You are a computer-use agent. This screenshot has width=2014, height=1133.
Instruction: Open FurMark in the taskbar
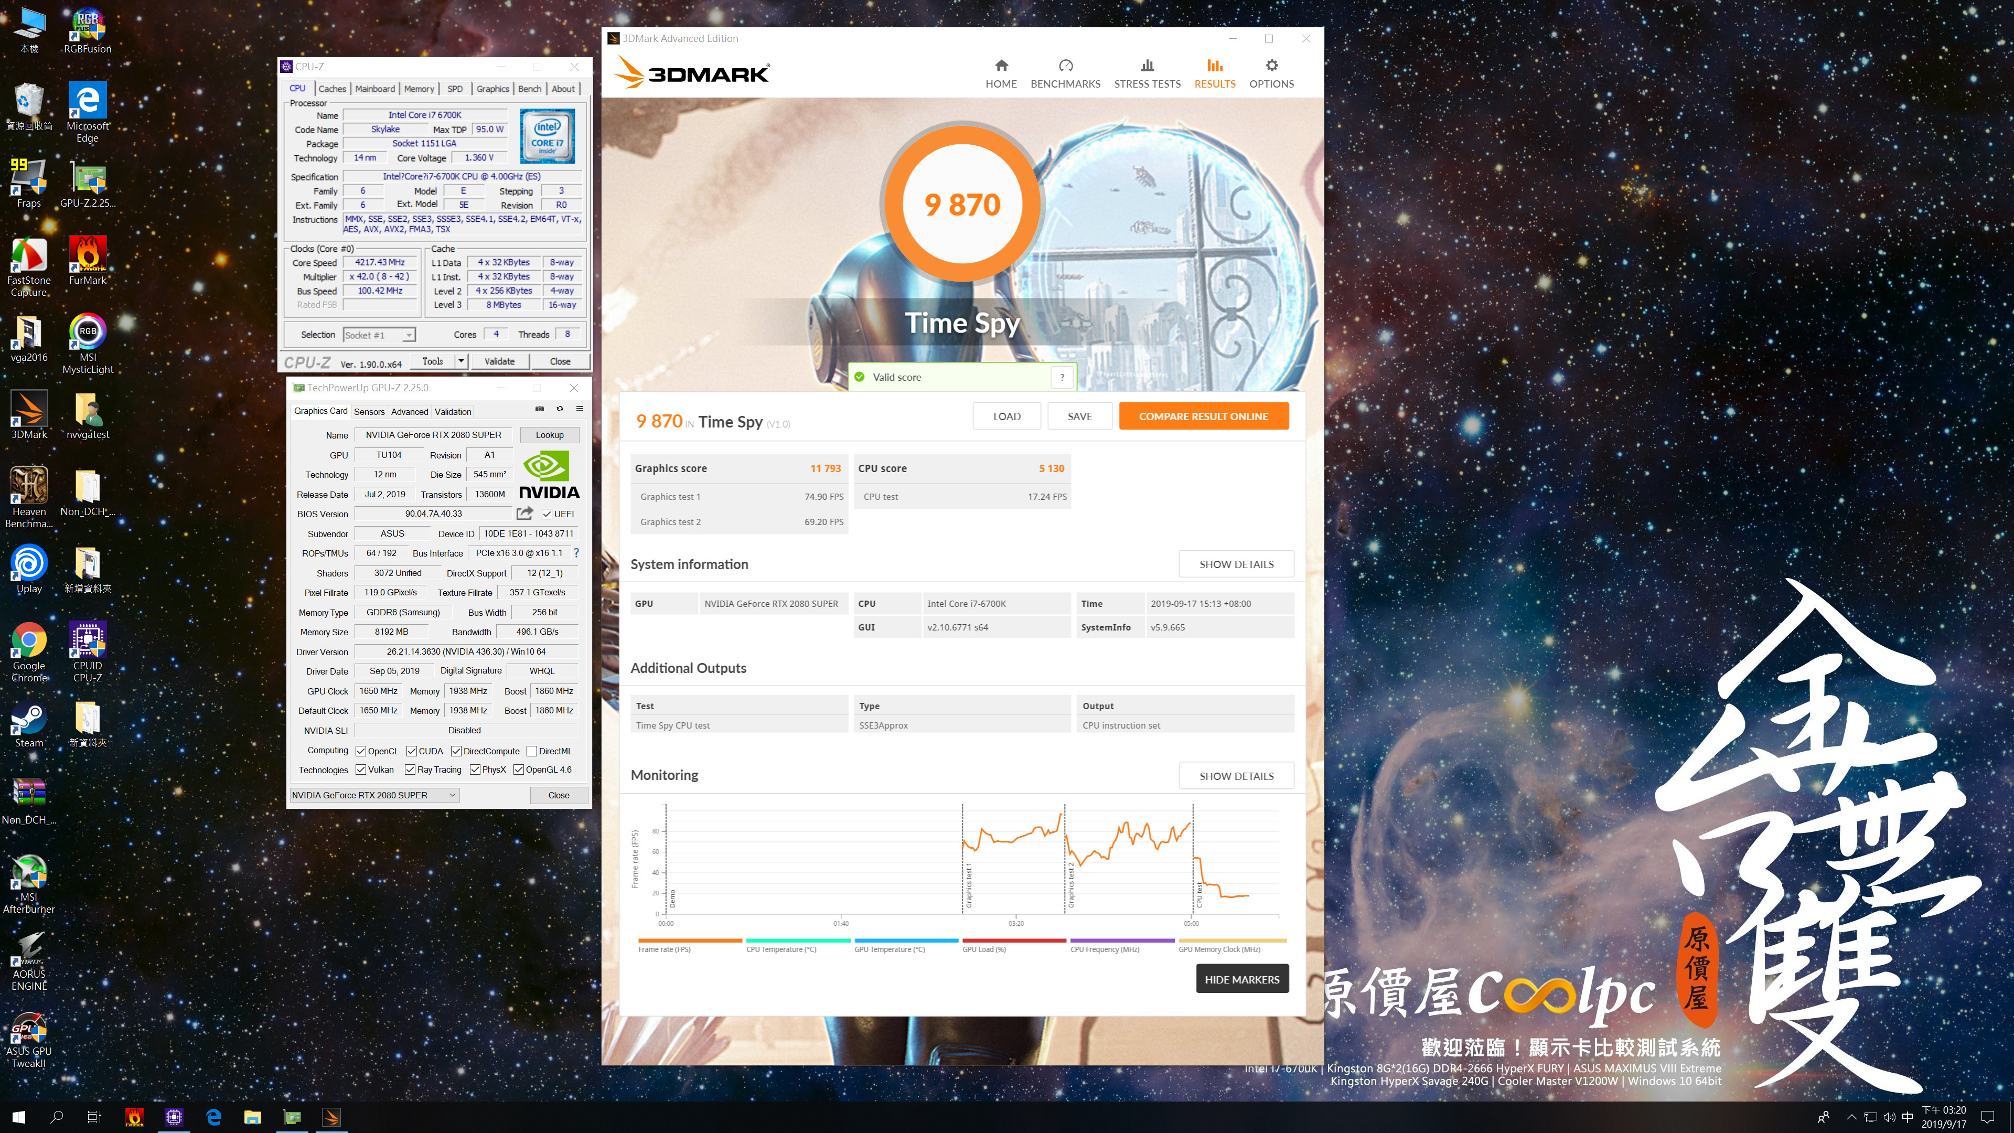135,1117
